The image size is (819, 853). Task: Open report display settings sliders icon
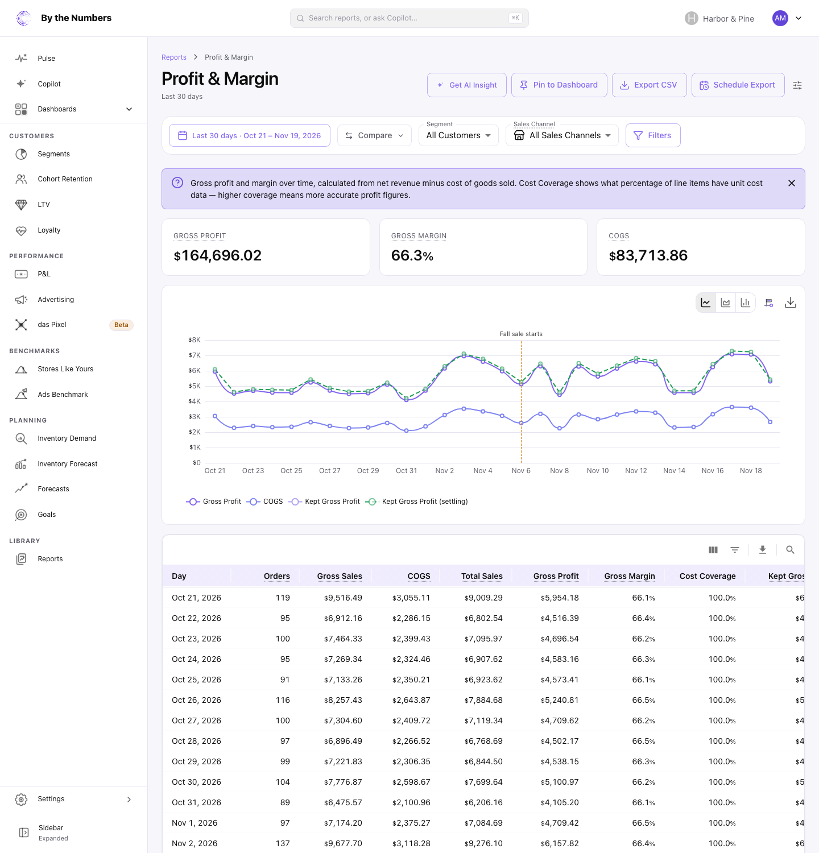797,85
